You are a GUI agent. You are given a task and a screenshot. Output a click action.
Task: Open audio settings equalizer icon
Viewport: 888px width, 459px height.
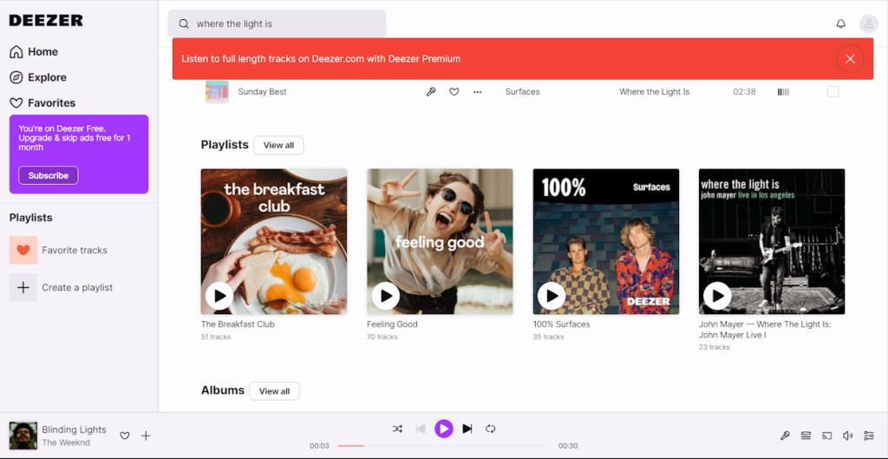click(x=869, y=436)
